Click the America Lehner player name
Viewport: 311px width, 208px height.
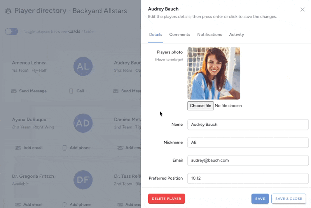click(x=29, y=63)
